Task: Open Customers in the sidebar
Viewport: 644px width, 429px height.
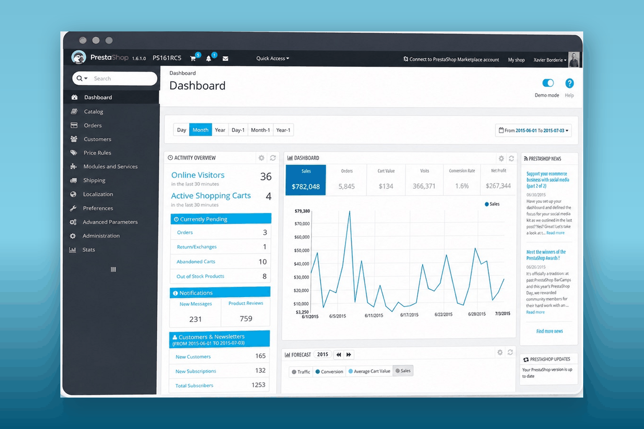Action: point(111,139)
